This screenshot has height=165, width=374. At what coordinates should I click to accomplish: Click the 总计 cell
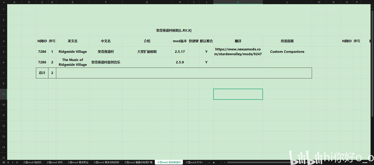pos(42,73)
